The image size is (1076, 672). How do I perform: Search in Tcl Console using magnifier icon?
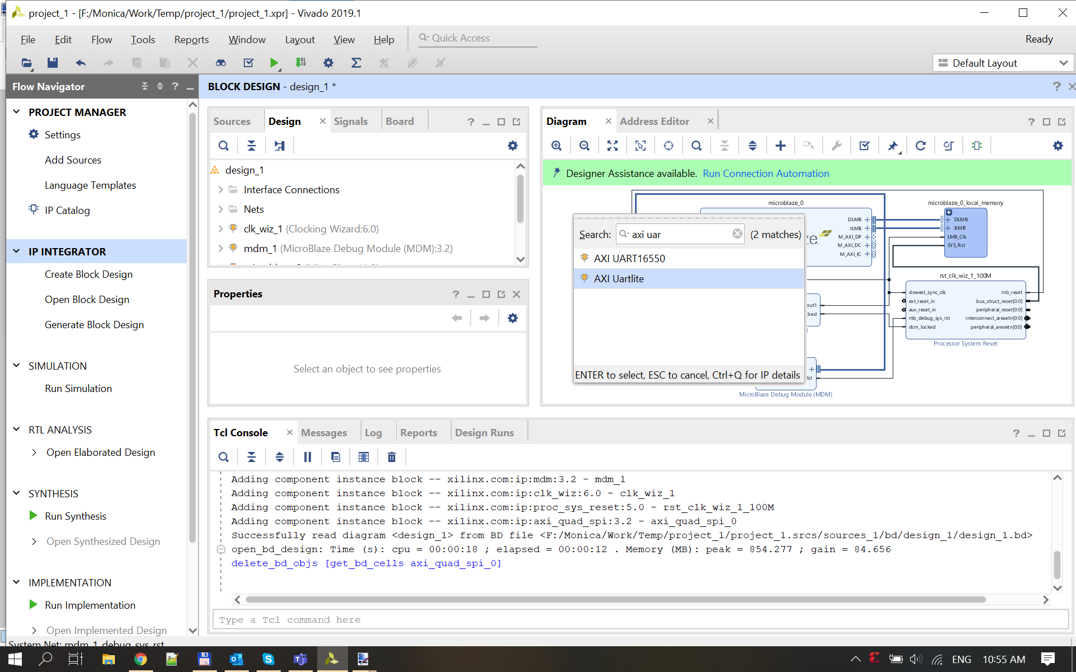pyautogui.click(x=224, y=457)
